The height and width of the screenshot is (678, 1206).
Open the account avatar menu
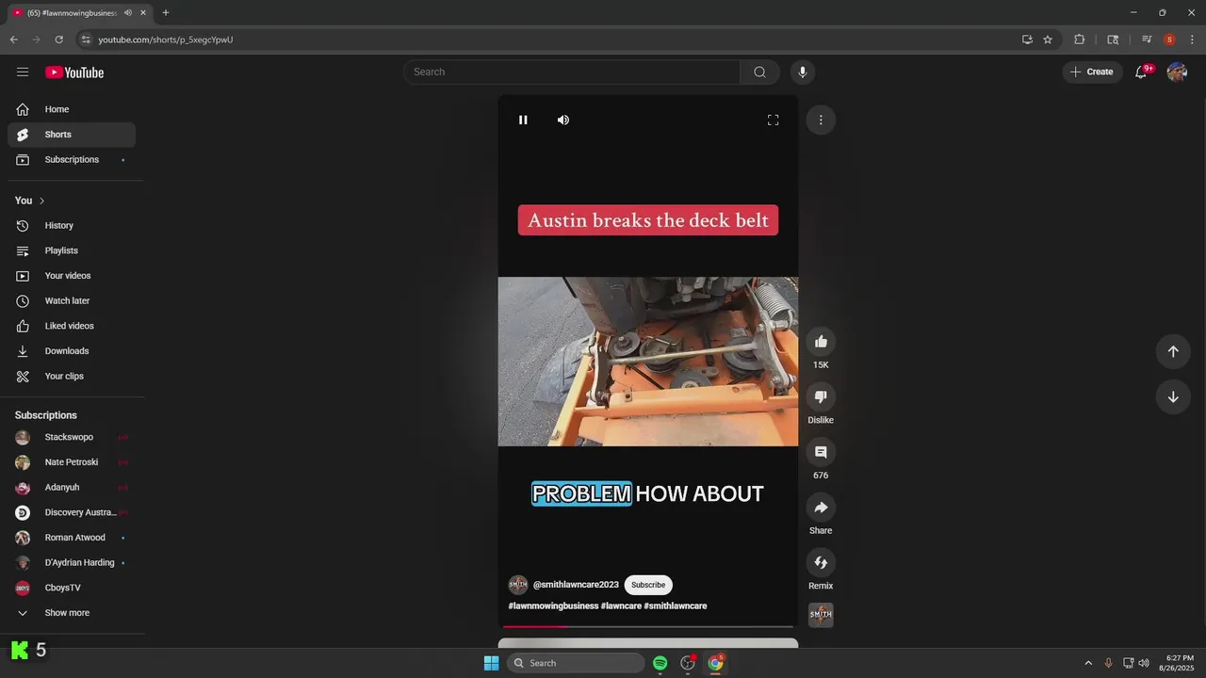1177,72
